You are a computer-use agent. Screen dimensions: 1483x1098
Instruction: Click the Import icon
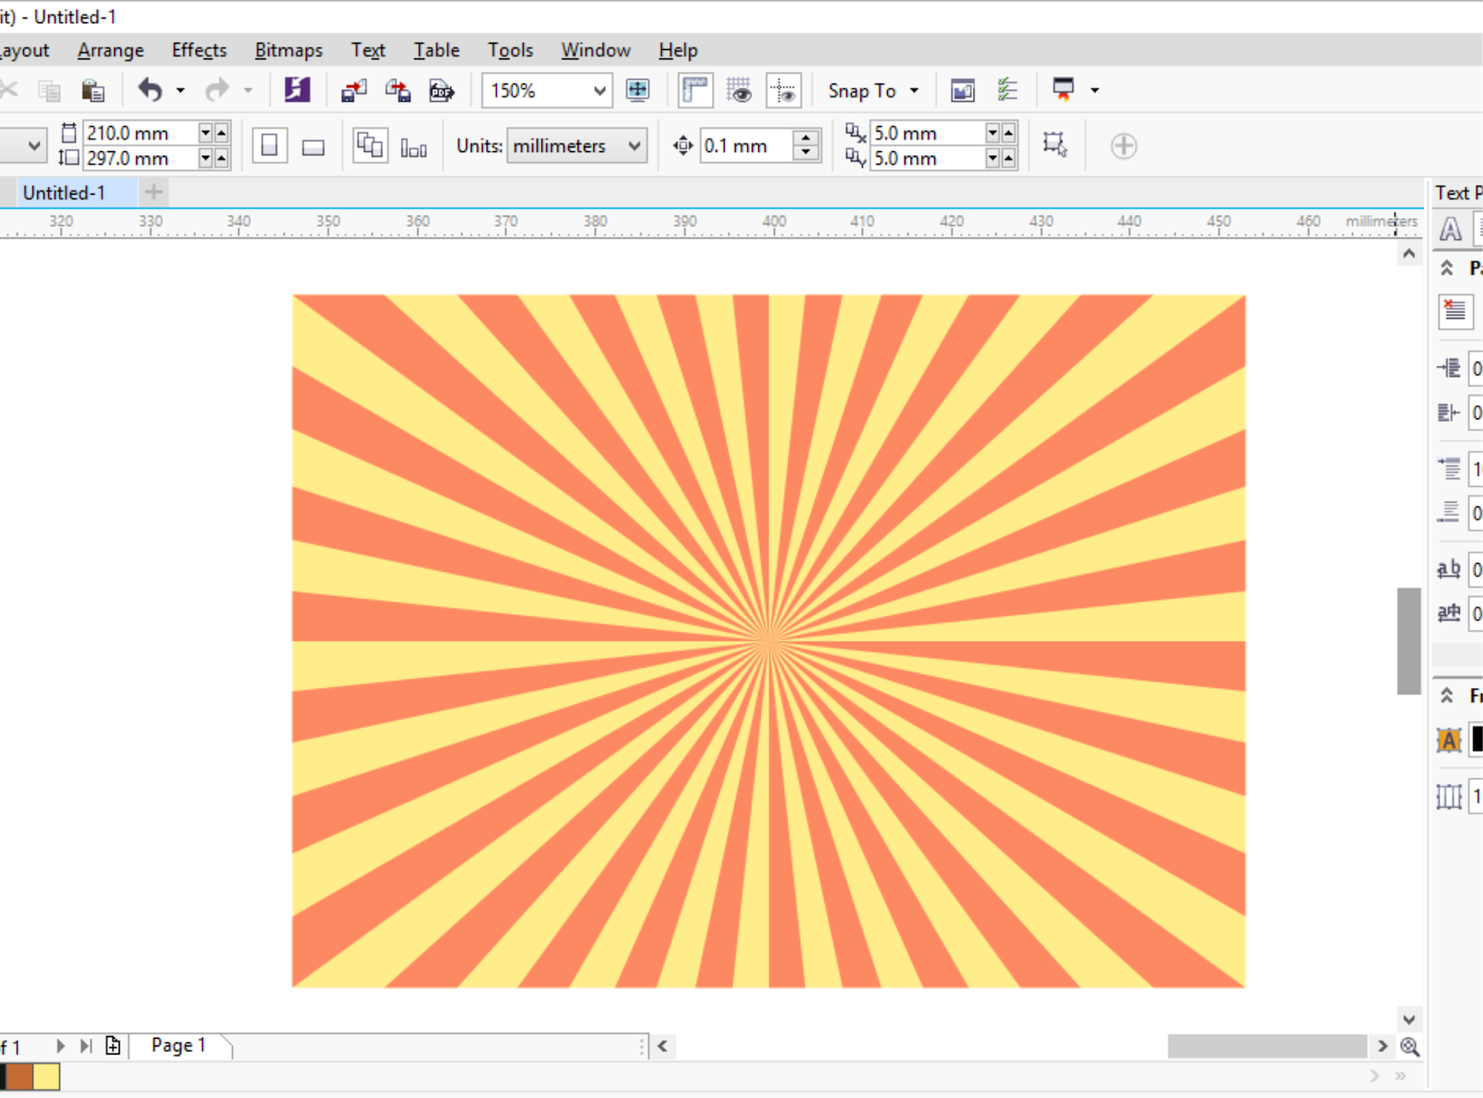point(354,90)
